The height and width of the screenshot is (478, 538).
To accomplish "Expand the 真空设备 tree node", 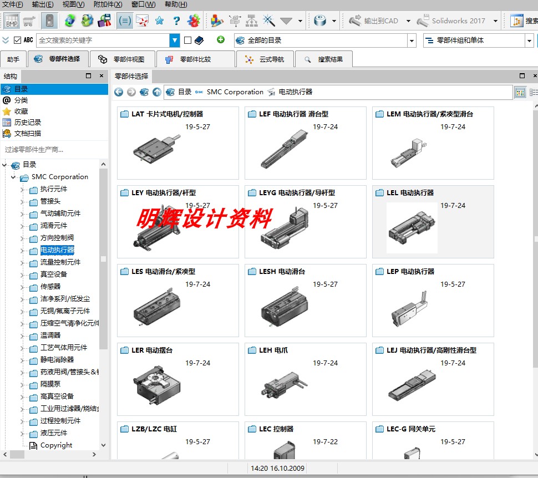I will 22,275.
